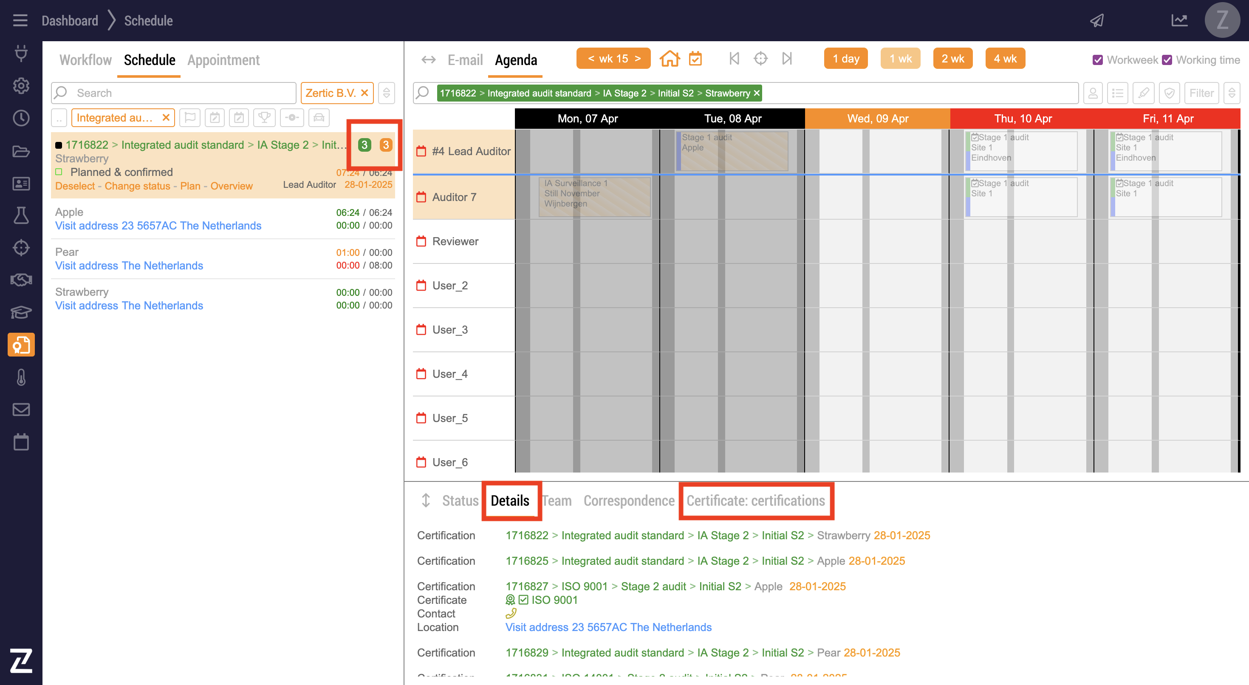The width and height of the screenshot is (1249, 685).
Task: Open the Correspondence tab
Action: (x=629, y=501)
